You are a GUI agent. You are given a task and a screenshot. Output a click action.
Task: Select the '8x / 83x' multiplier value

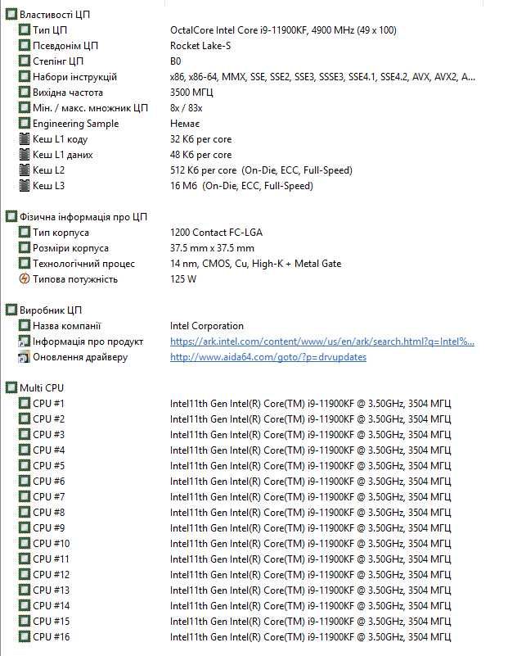186,108
